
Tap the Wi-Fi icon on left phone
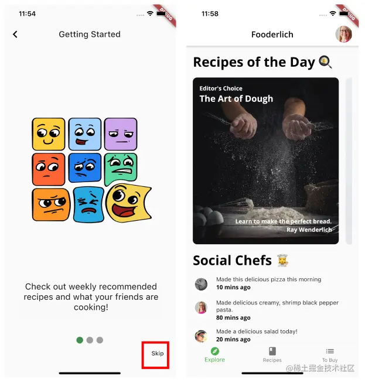150,13
